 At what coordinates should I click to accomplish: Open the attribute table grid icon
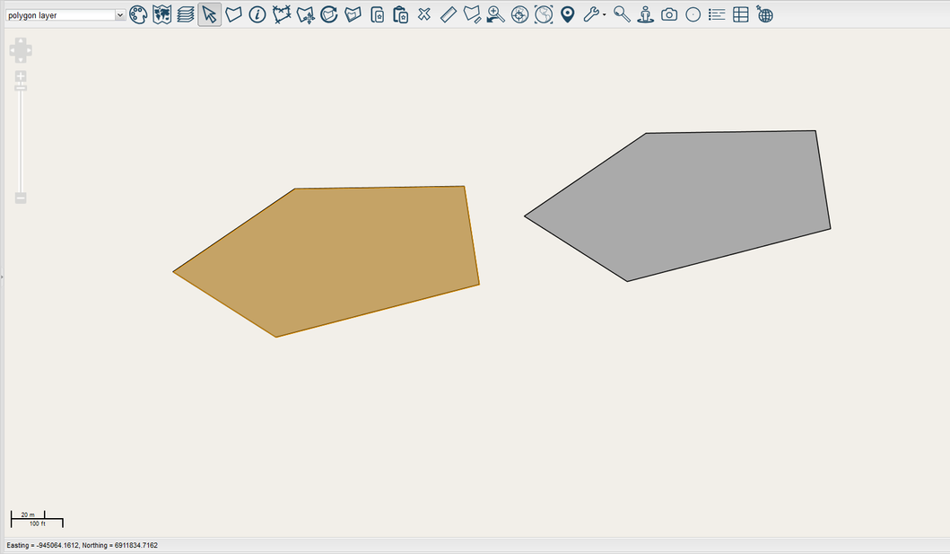[741, 14]
